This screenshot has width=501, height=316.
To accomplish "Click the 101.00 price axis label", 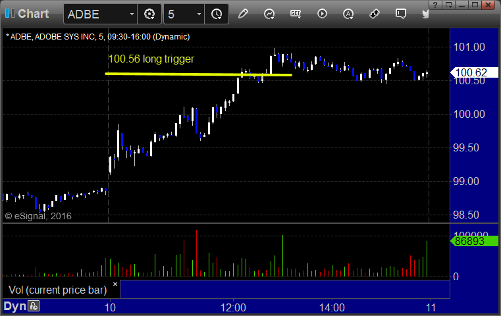I will [x=469, y=47].
